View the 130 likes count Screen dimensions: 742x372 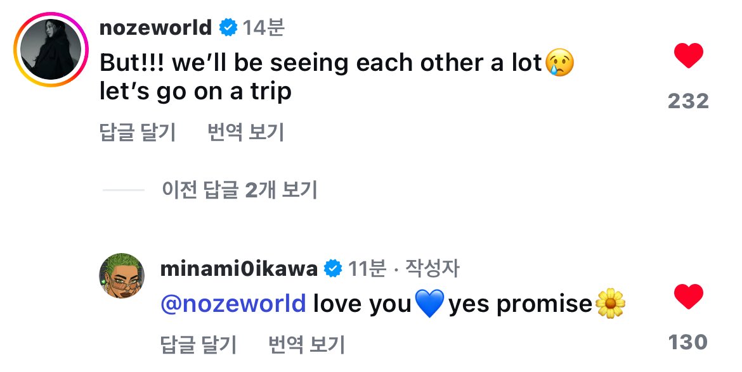coord(688,342)
